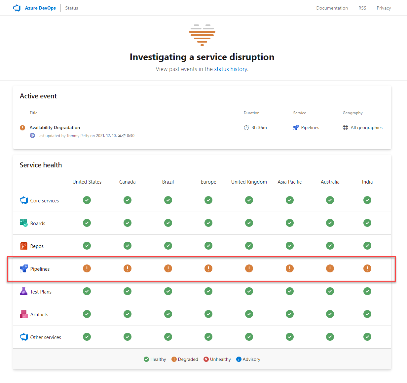This screenshot has width=407, height=383.
Task: Click the Azure DevOps logo icon
Action: [17, 8]
